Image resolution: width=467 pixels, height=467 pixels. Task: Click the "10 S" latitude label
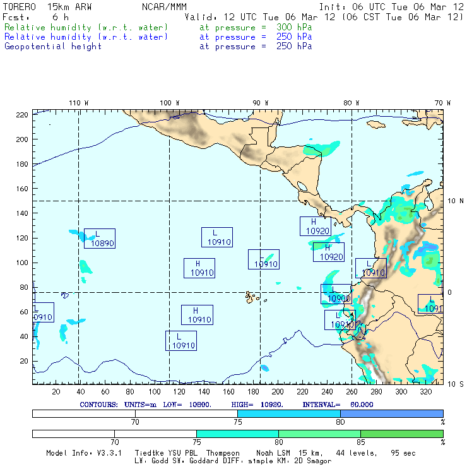(456, 384)
